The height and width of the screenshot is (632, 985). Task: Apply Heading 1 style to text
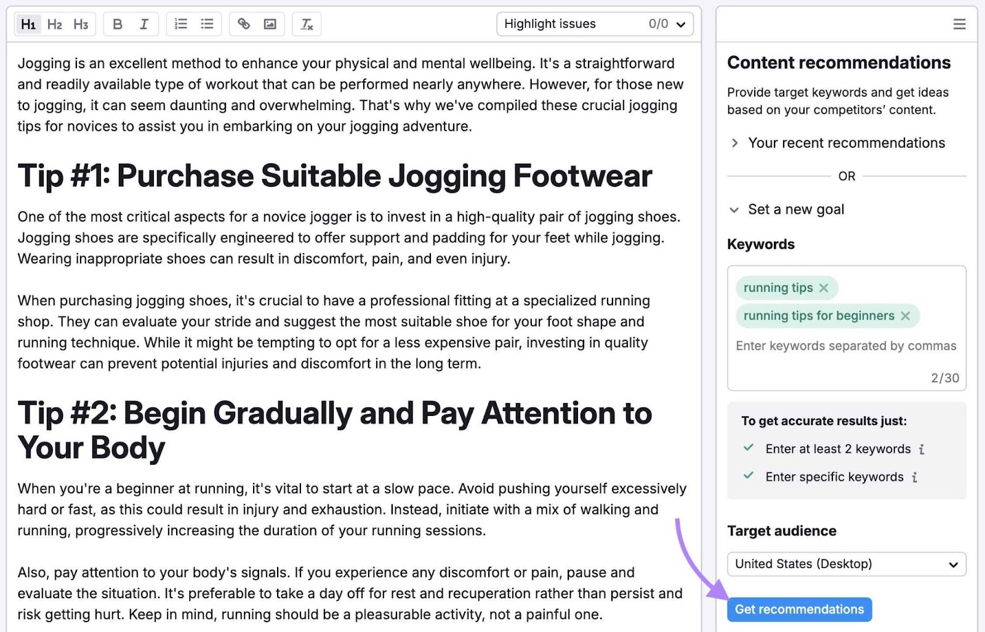click(28, 24)
